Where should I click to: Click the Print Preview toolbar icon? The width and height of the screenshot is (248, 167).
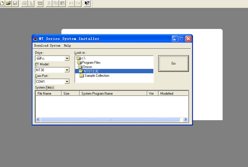30,3
